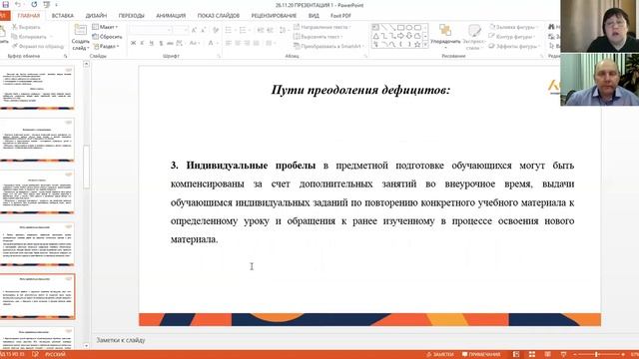Decrease the list indent level
The height and width of the screenshot is (359, 639).
[x=261, y=30]
